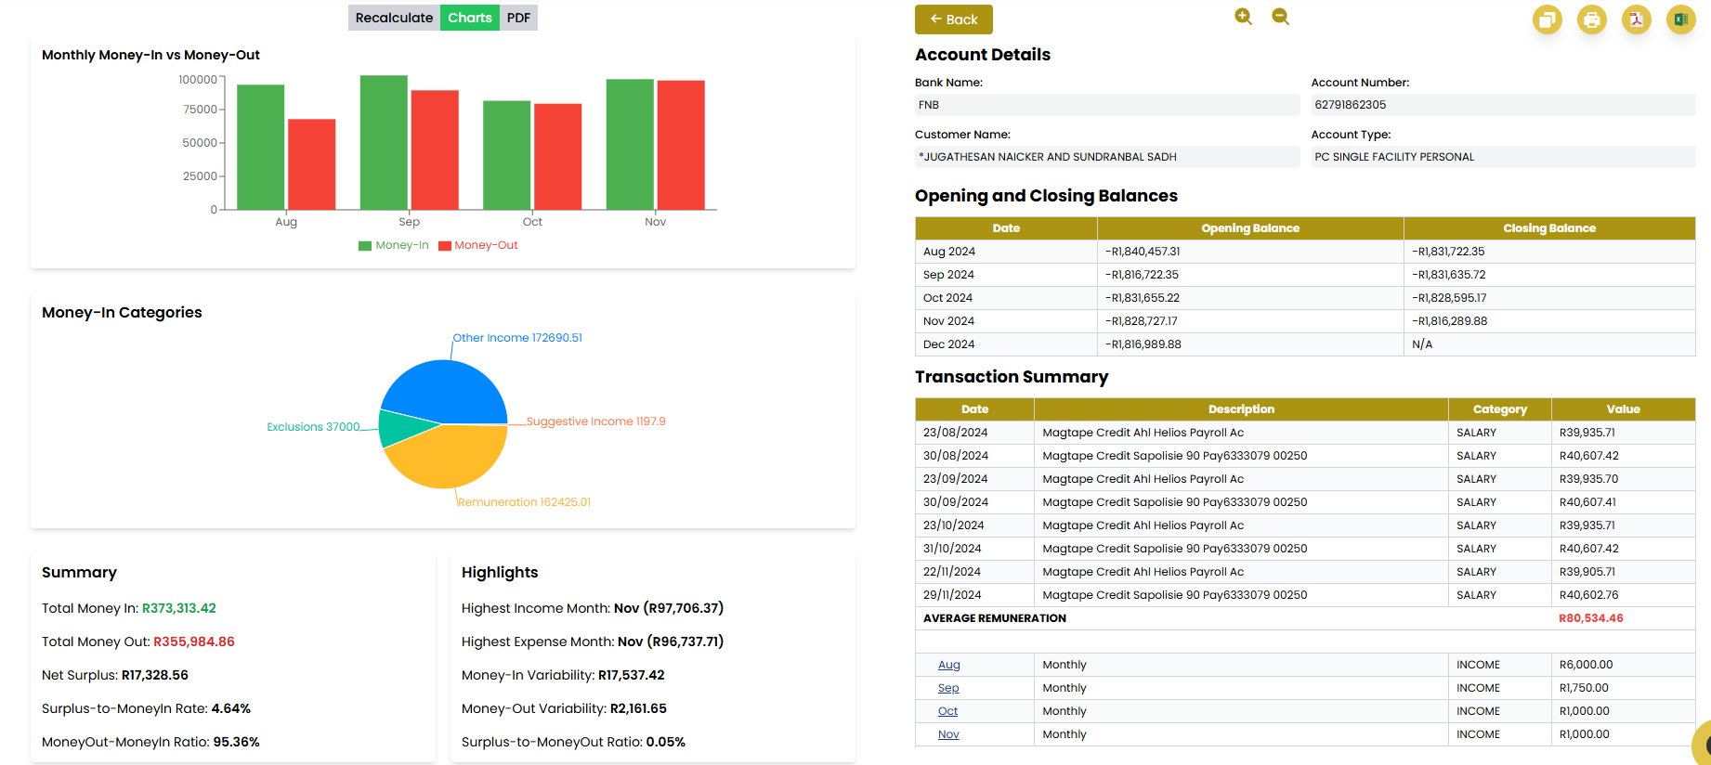The height and width of the screenshot is (765, 1711).
Task: Click the zoom out magnifier icon
Action: (x=1280, y=17)
